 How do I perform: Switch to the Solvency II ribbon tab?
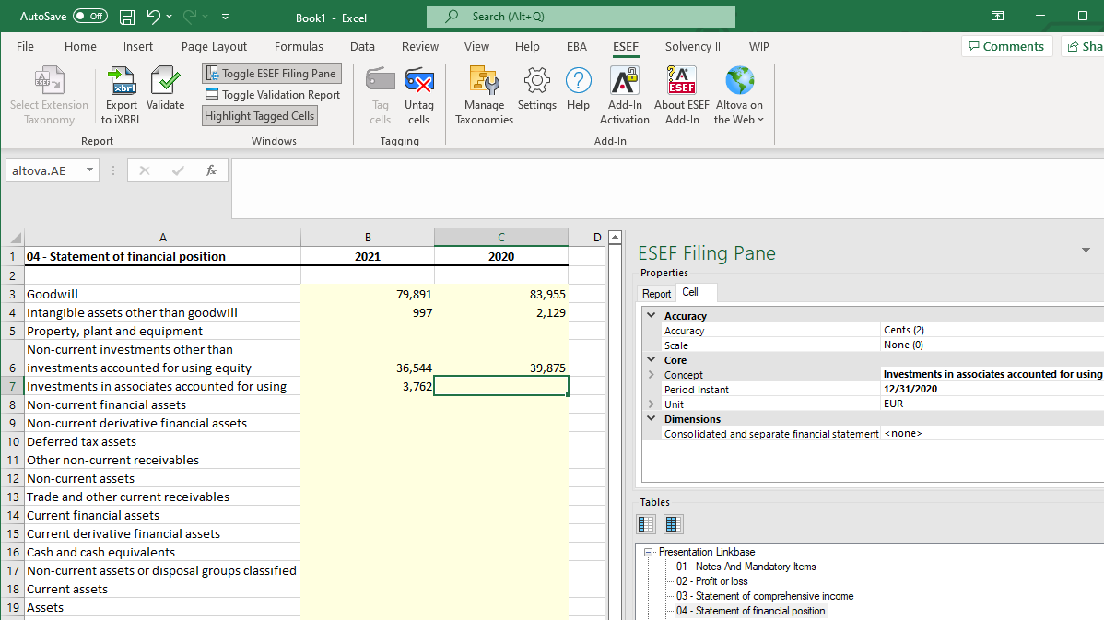coord(693,46)
